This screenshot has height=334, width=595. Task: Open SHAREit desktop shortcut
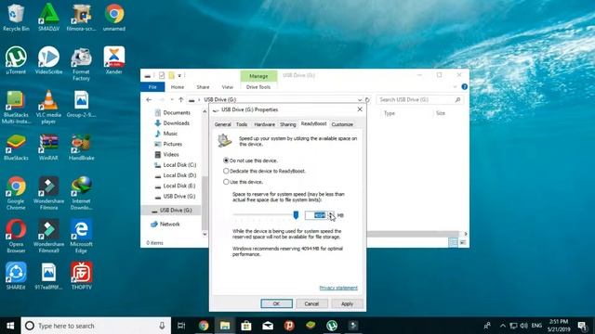[16, 276]
